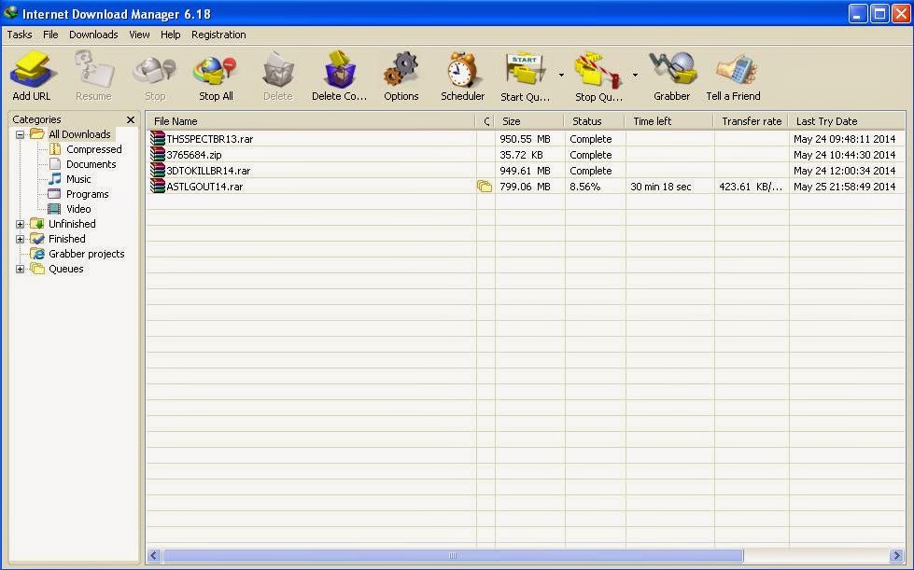The width and height of the screenshot is (914, 570).
Task: Select the file name ASTLGOUT14.rar
Action: [204, 187]
